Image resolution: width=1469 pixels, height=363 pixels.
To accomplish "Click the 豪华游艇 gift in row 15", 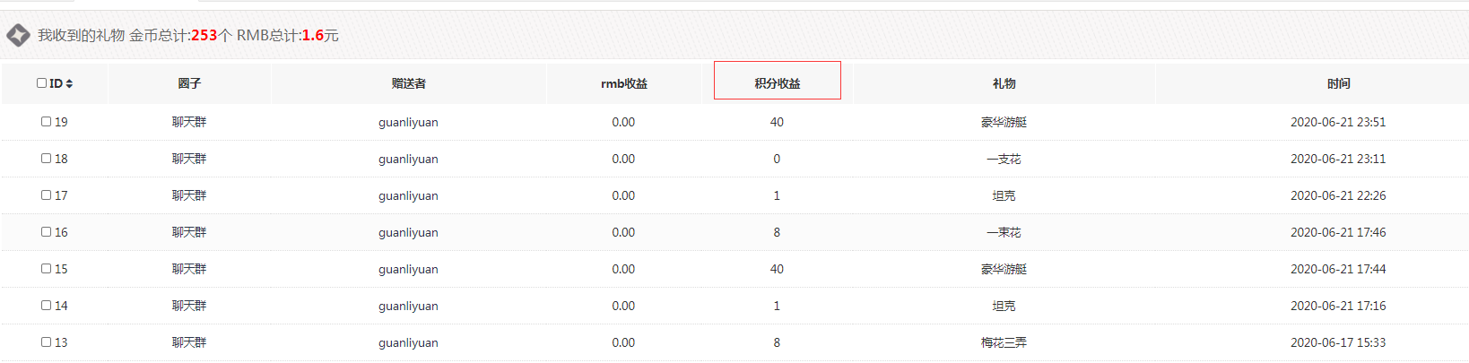I will [1004, 269].
